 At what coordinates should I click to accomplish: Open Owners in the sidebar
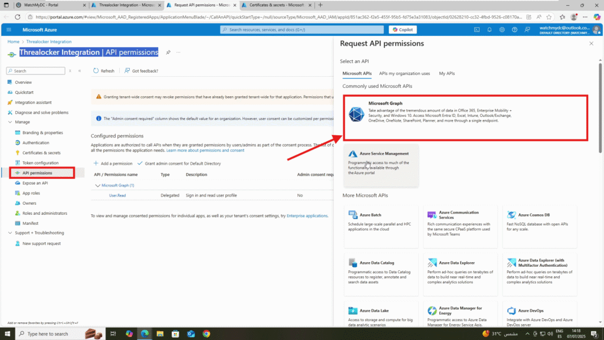coord(29,203)
